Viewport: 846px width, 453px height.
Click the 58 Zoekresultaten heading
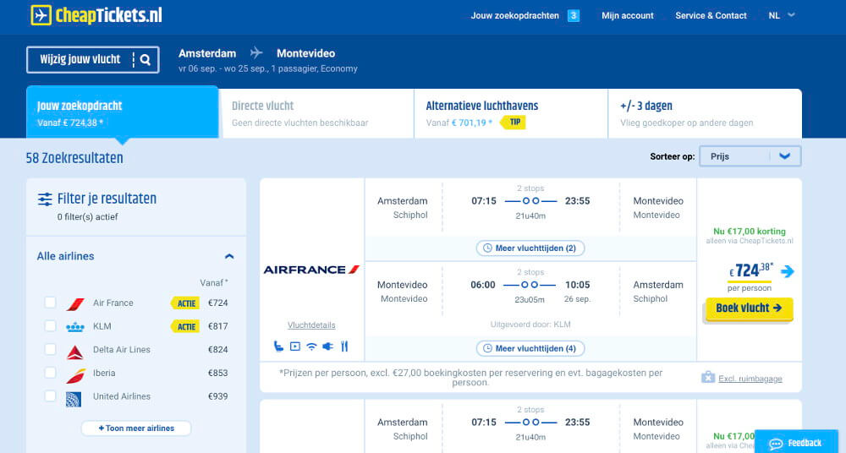click(74, 158)
